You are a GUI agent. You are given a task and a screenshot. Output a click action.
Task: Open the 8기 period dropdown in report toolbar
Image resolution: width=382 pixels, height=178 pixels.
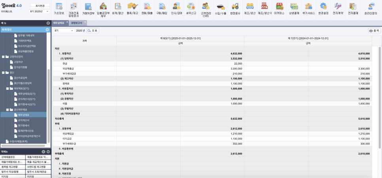point(64,31)
